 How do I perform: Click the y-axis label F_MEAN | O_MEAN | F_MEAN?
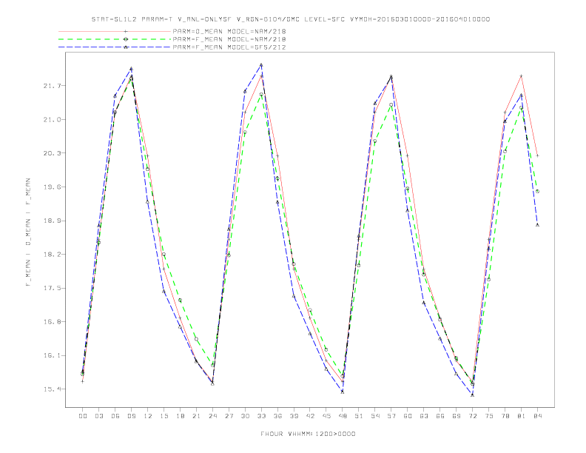tap(28, 232)
